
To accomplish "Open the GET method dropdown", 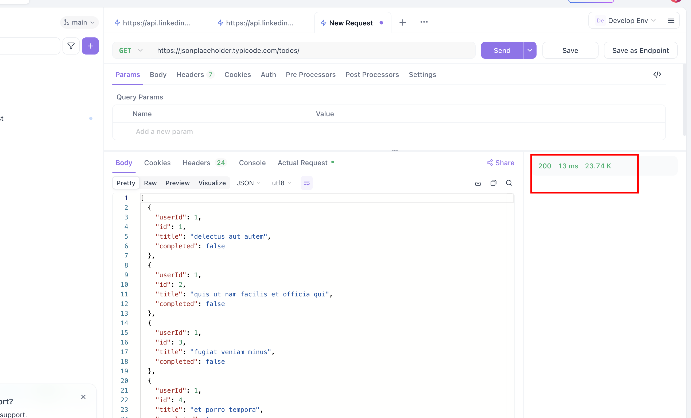I will [x=131, y=51].
